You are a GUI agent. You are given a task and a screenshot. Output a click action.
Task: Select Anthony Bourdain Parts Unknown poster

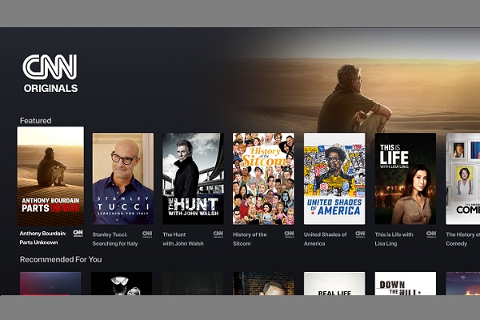pos(50,176)
